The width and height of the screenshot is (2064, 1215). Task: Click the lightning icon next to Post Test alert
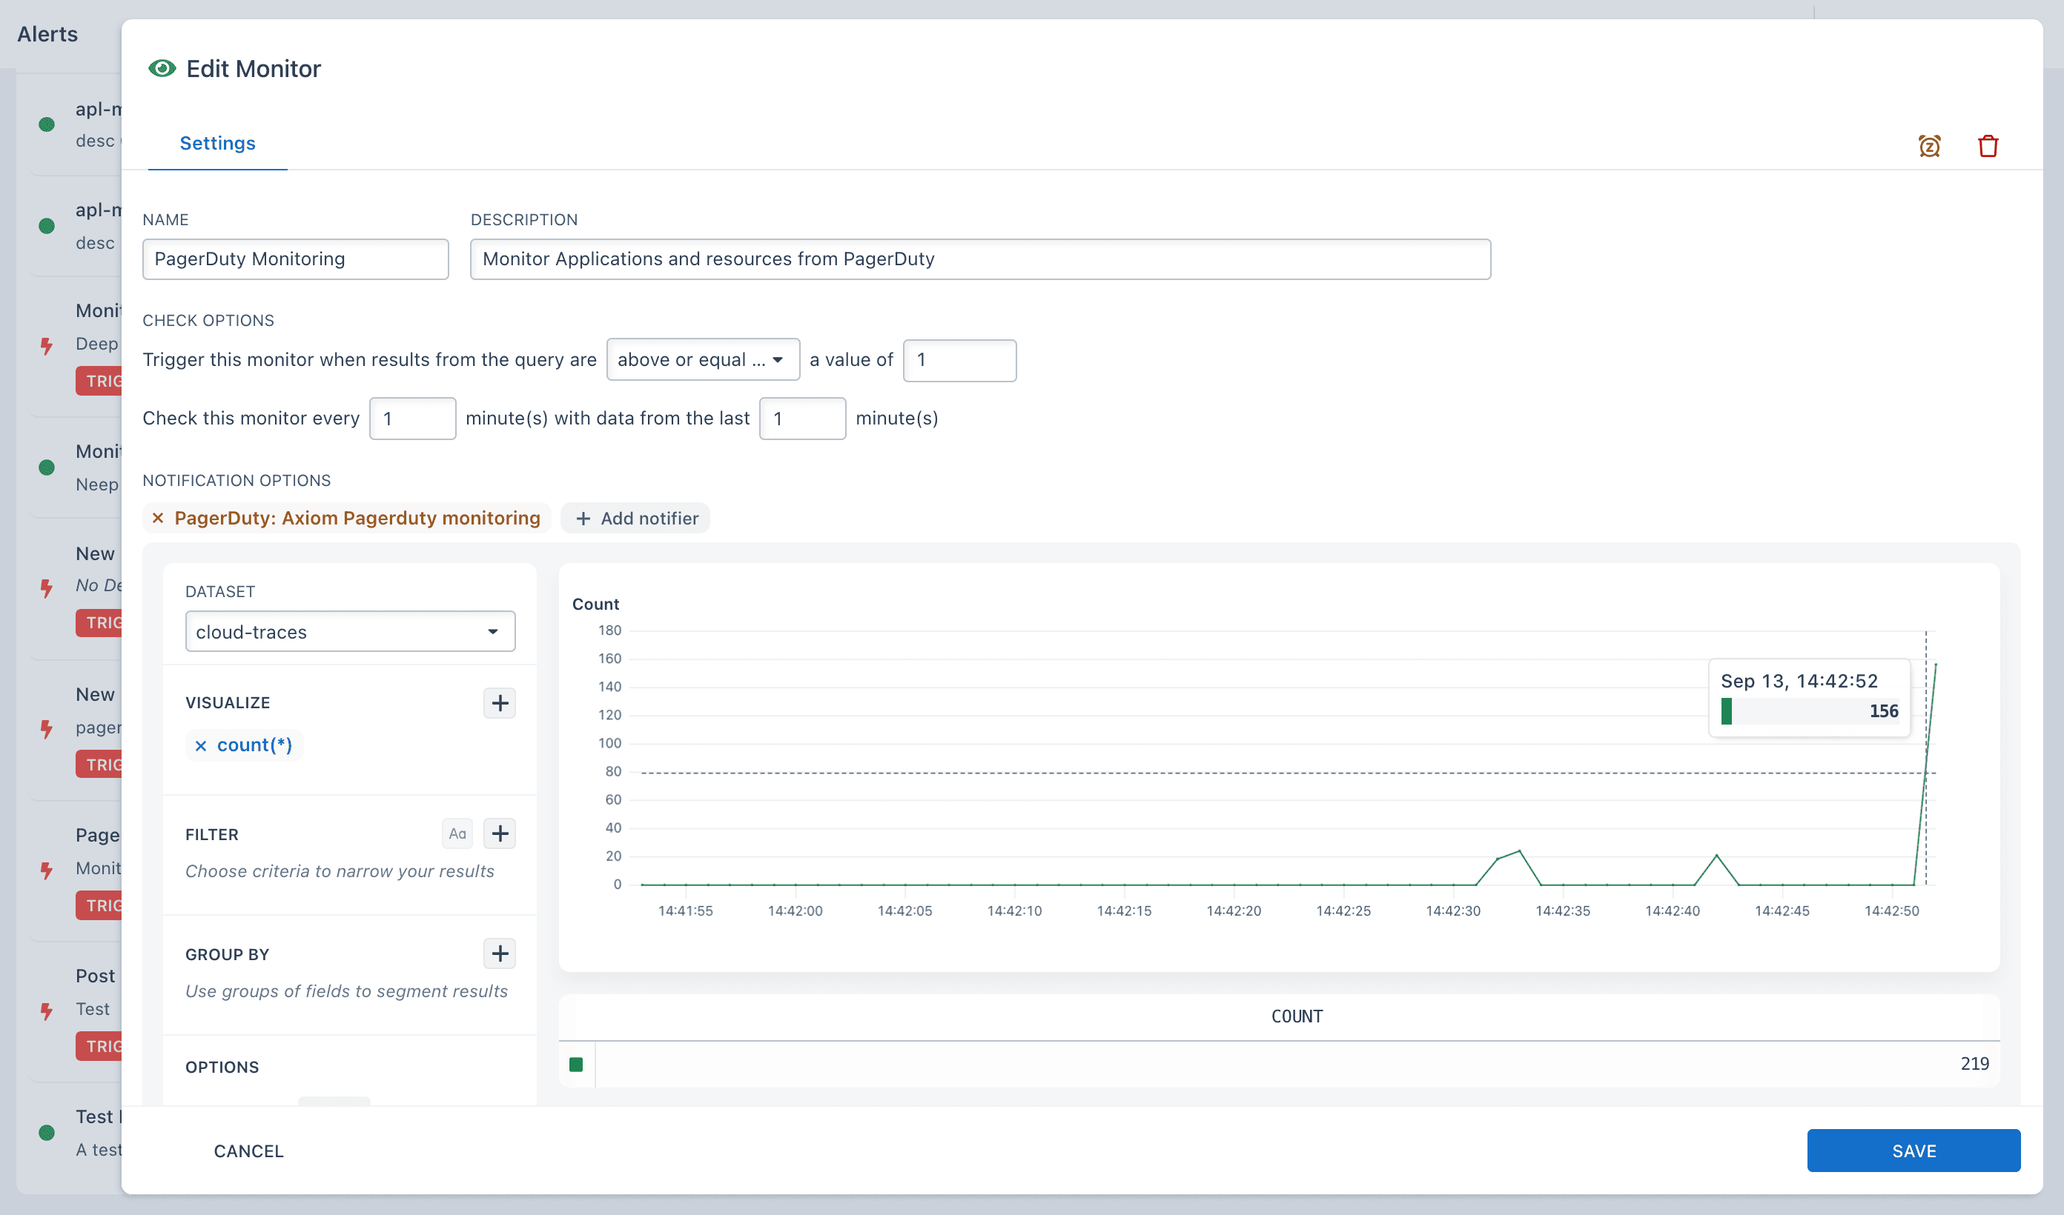[47, 1011]
